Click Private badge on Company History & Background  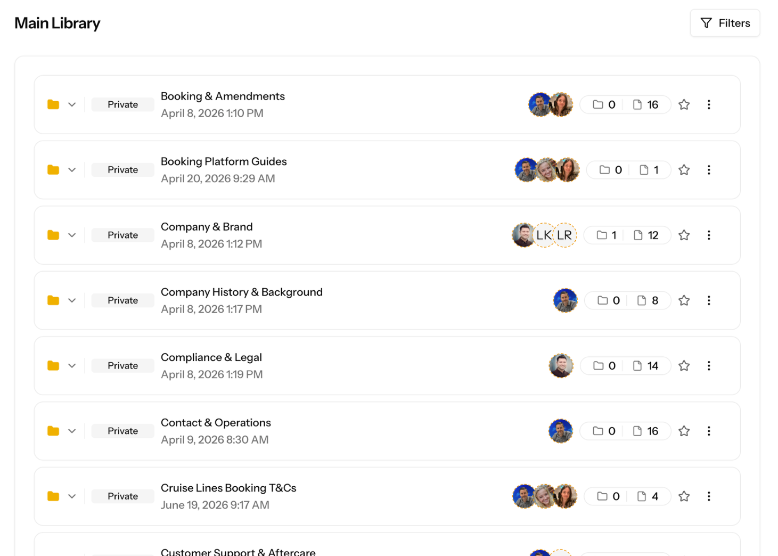click(122, 300)
